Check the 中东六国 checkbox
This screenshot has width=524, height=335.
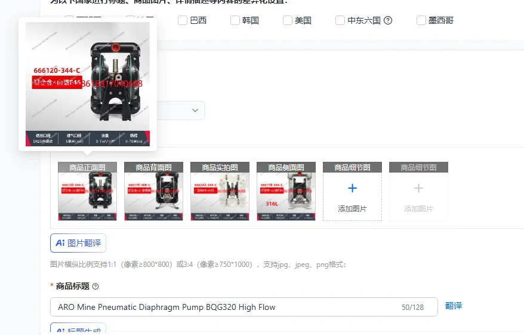coord(340,20)
